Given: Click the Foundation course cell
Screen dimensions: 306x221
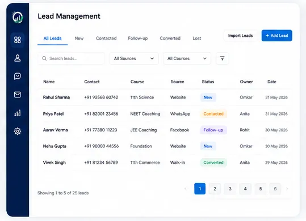Looking at the screenshot, I should (141, 146).
